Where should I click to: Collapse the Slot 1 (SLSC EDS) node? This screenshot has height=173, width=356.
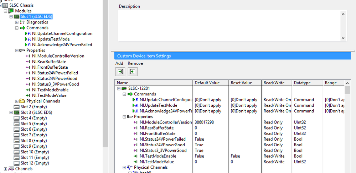point(11,17)
